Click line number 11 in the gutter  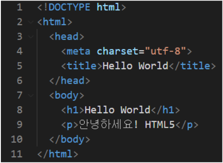tap(17, 154)
